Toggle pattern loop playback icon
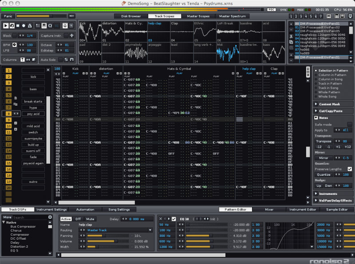355x264 pixels. 12,26
